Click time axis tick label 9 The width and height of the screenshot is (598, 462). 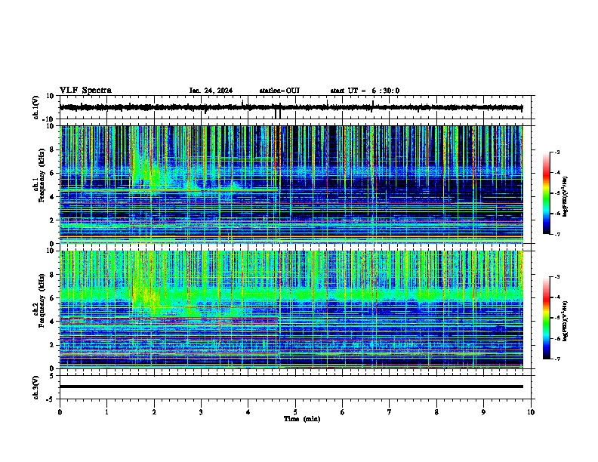tap(483, 412)
